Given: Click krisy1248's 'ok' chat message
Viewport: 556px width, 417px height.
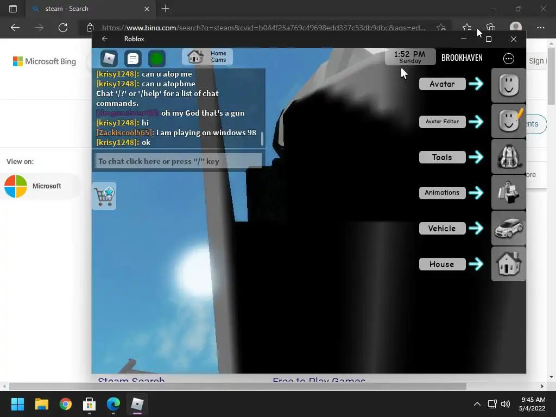Looking at the screenshot, I should [x=123, y=142].
